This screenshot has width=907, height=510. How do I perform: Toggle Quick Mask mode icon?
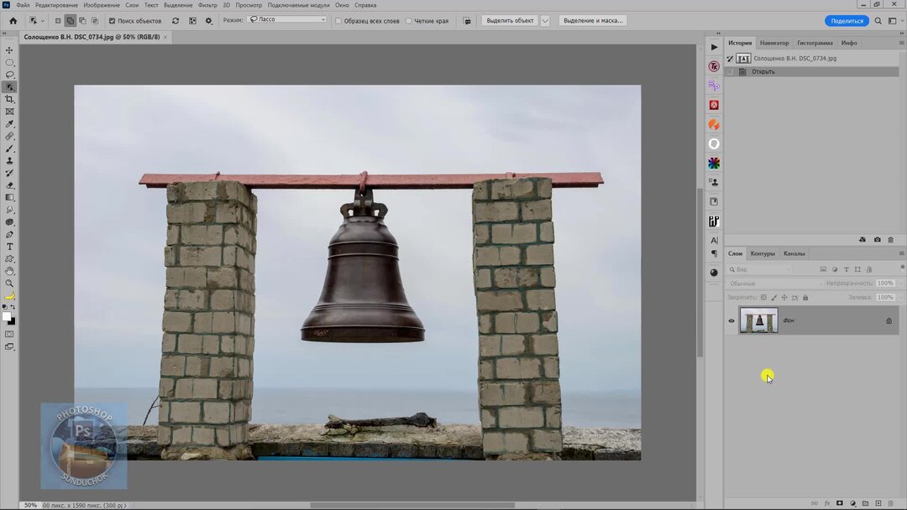pos(9,334)
